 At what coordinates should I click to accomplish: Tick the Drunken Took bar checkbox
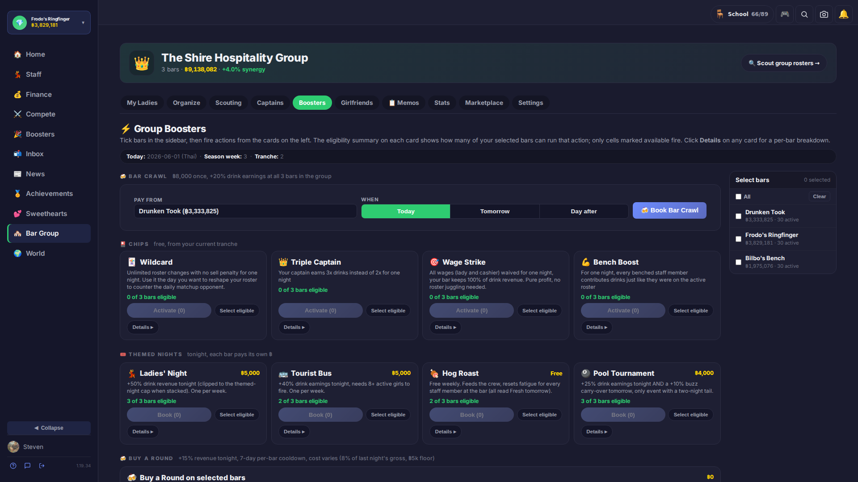click(738, 216)
